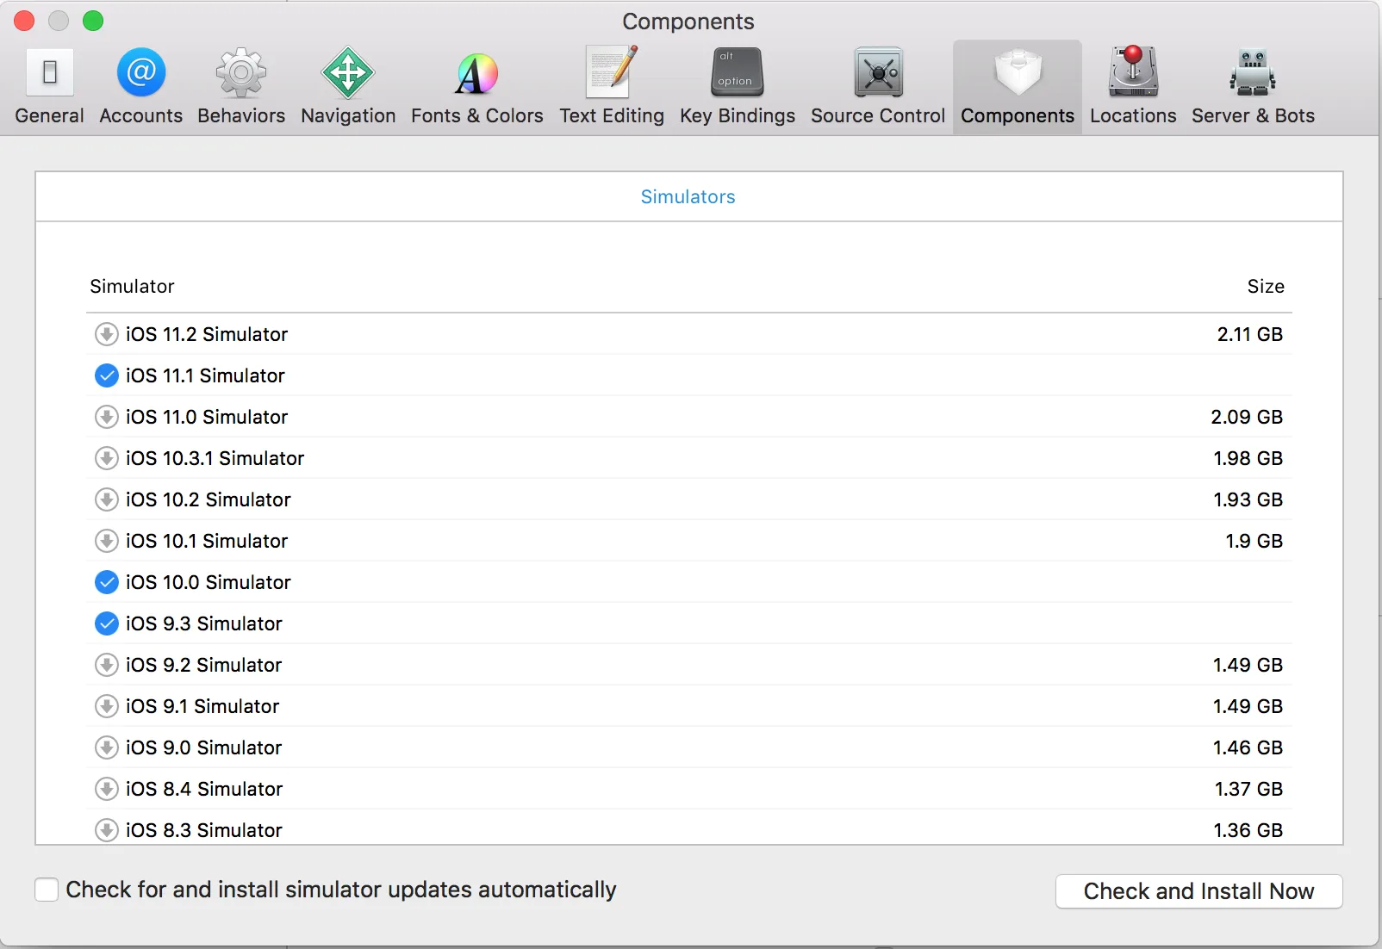Open the Source Control pane
The image size is (1382, 949).
click(x=878, y=87)
